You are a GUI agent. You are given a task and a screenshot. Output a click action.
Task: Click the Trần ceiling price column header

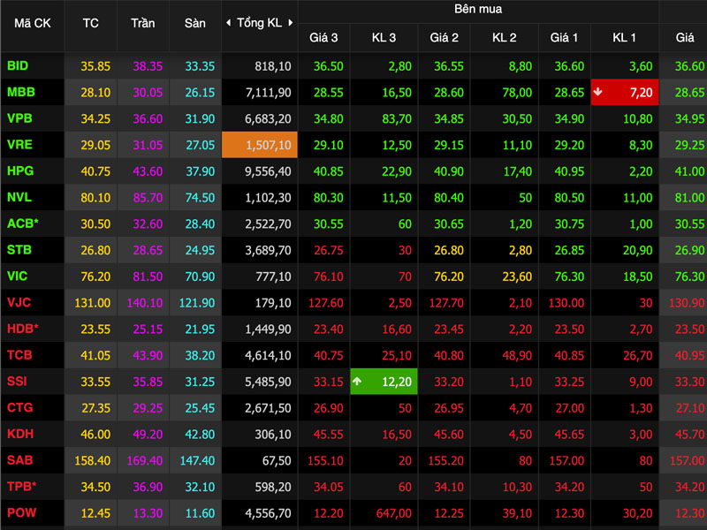[143, 23]
